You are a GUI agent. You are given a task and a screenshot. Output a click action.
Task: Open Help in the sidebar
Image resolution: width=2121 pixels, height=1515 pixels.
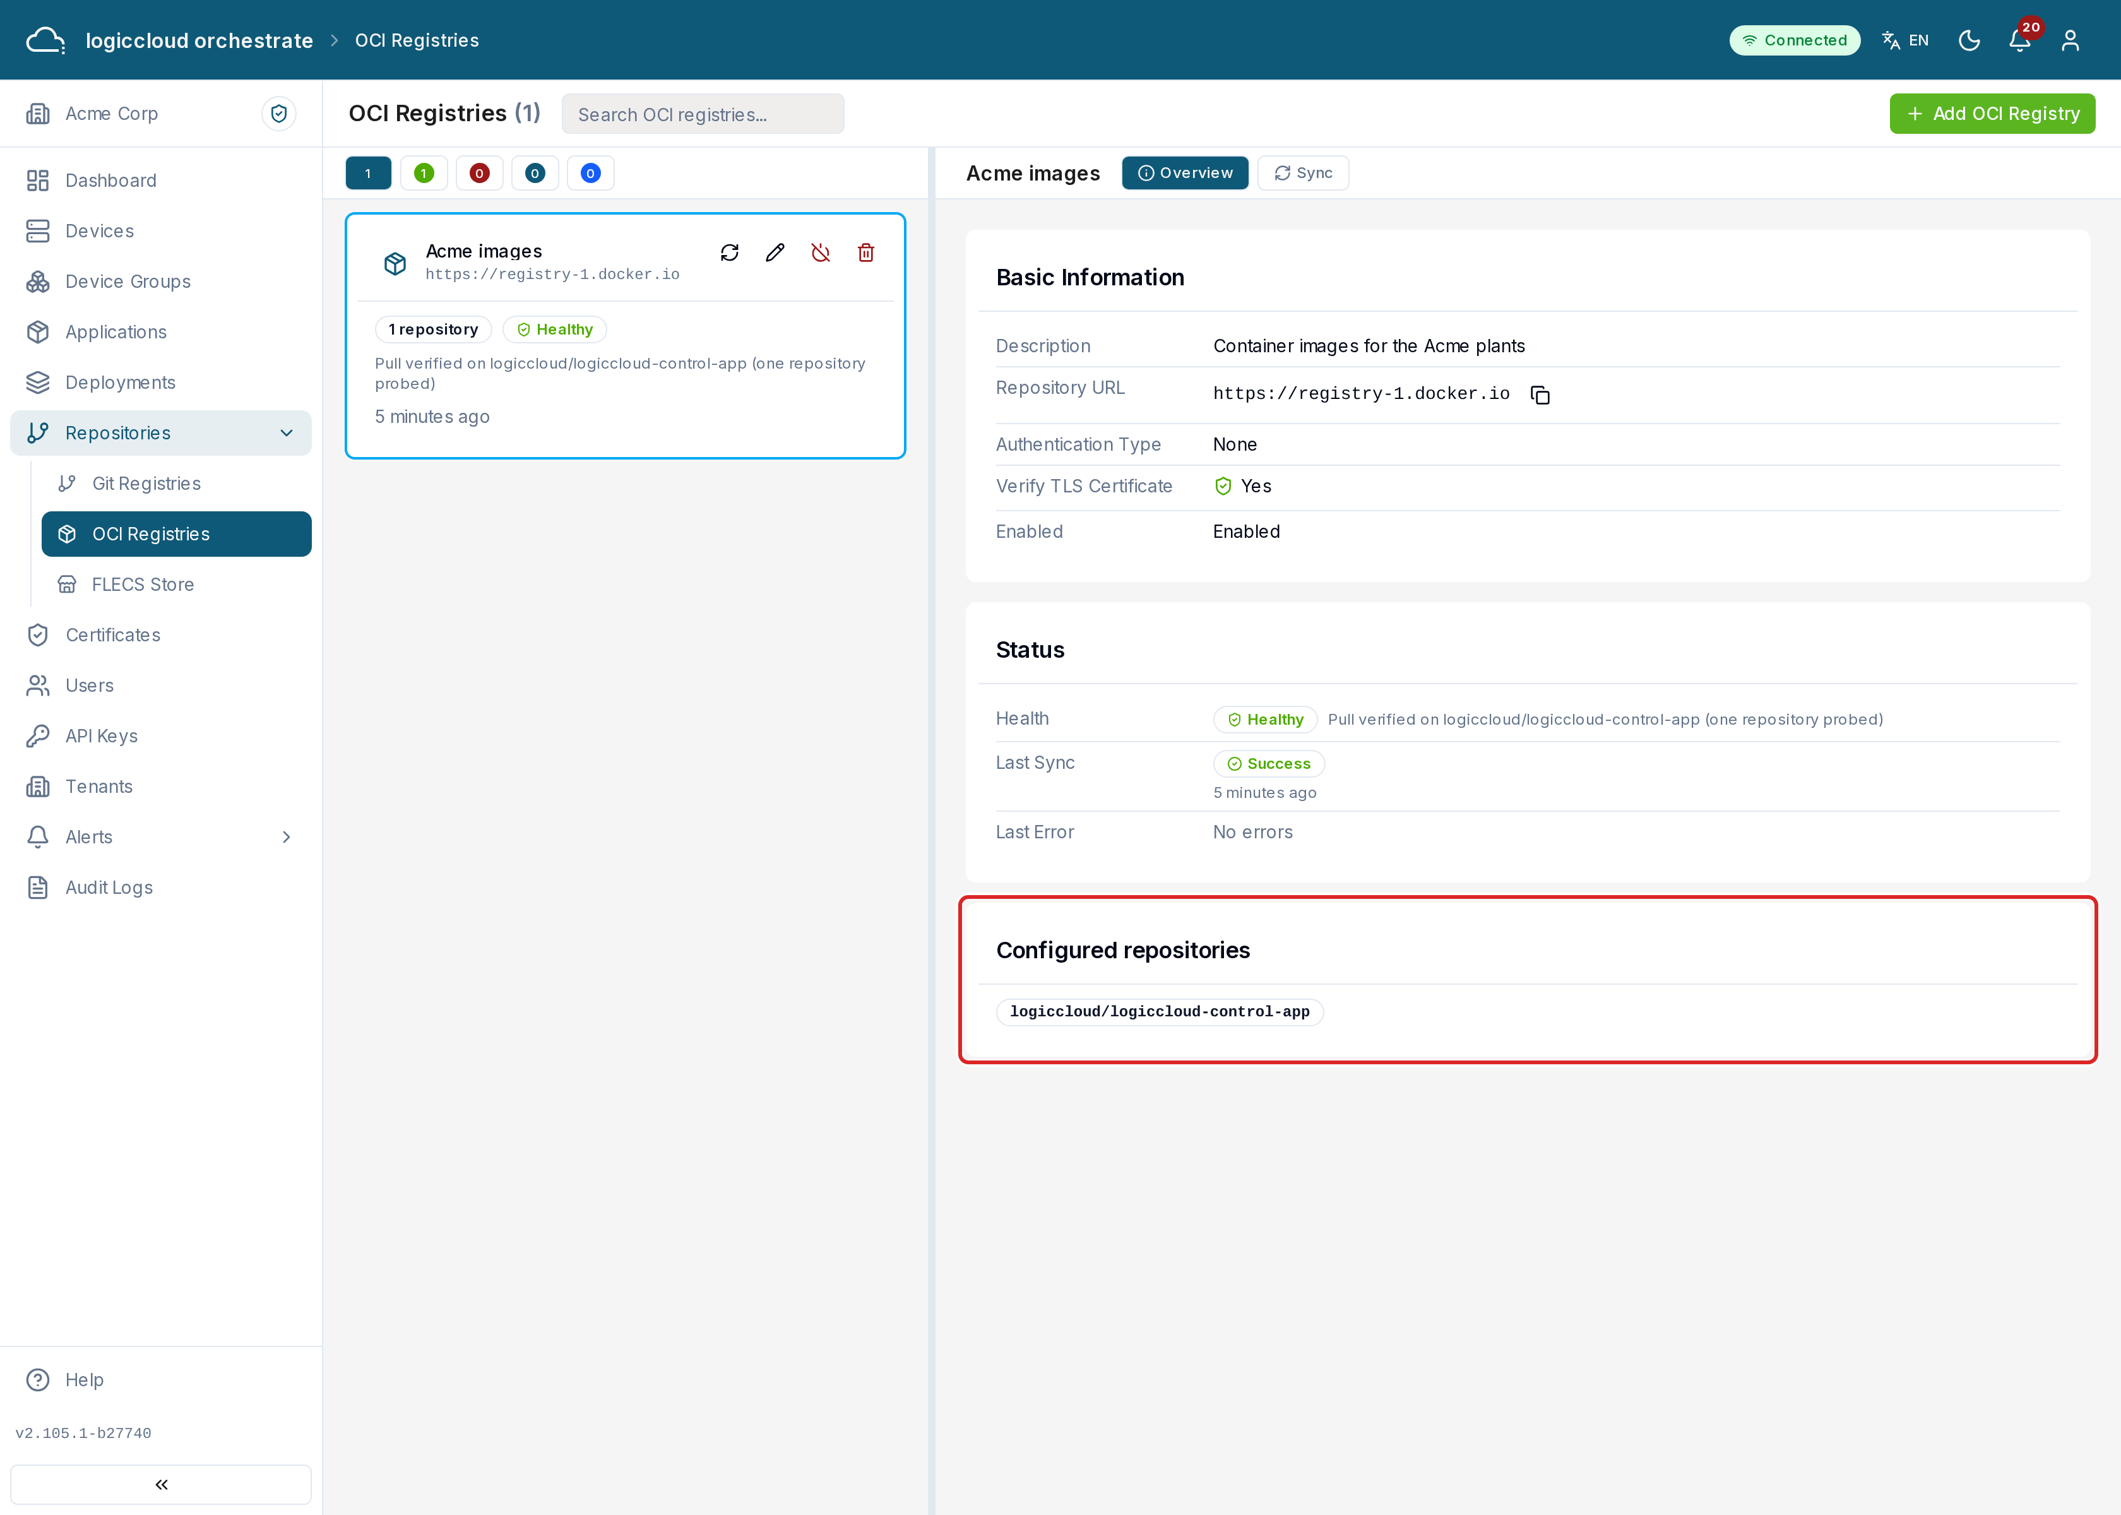pos(160,1380)
